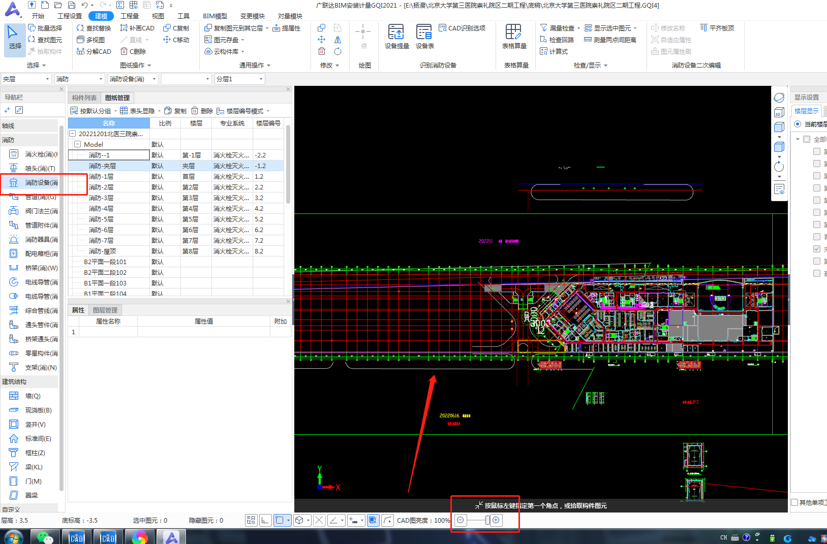Click 删除 in the drawing management toolbar
Screen dimensions: 827x544
pos(202,111)
